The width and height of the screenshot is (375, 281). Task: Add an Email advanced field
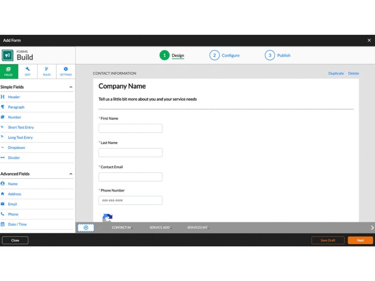(x=12, y=204)
